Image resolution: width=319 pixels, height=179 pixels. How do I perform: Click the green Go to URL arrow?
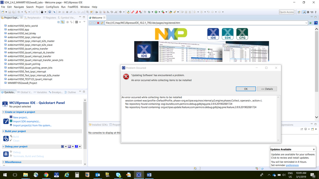311,23
